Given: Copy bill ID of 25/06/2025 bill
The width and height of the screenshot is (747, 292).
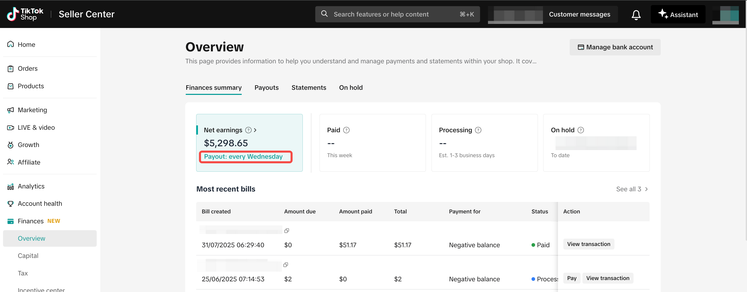Looking at the screenshot, I should pos(285,265).
